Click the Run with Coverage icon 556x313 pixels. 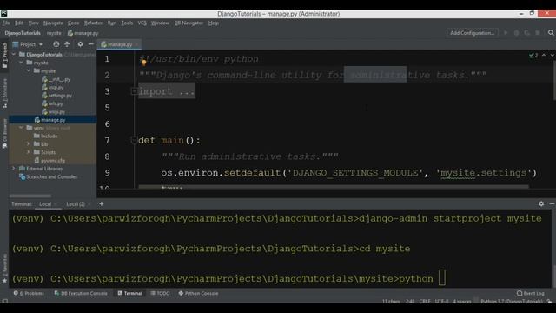click(527, 33)
